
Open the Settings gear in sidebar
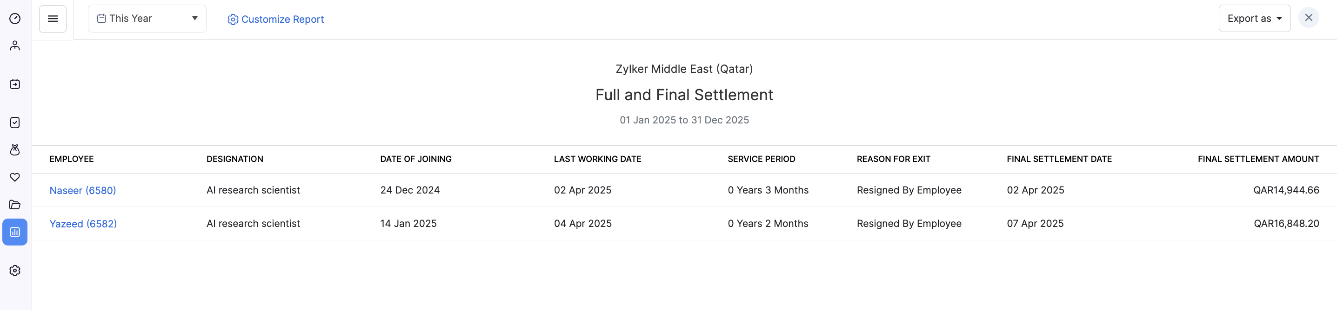tap(15, 271)
